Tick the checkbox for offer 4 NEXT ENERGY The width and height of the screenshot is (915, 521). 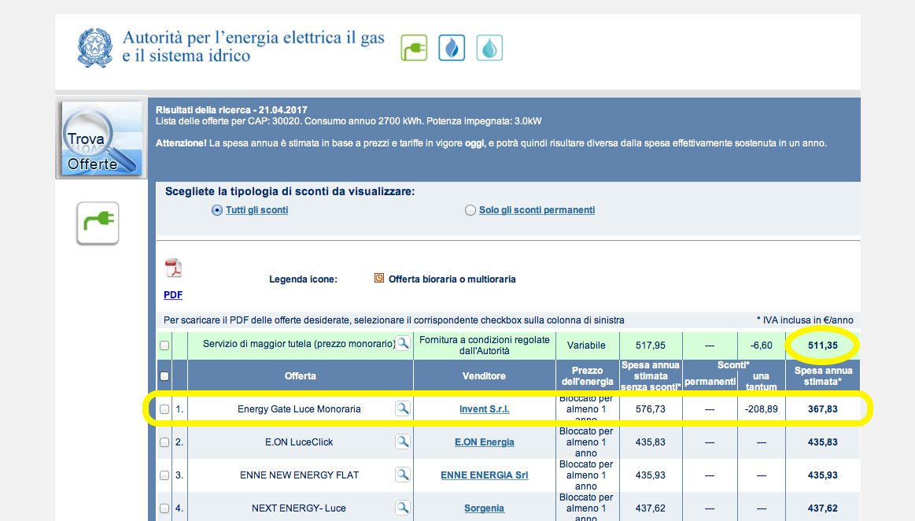(x=164, y=508)
